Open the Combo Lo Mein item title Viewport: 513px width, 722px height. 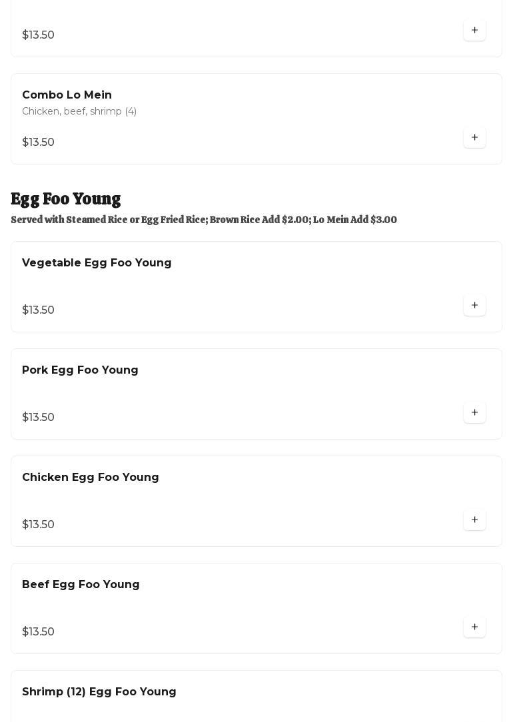pyautogui.click(x=67, y=95)
